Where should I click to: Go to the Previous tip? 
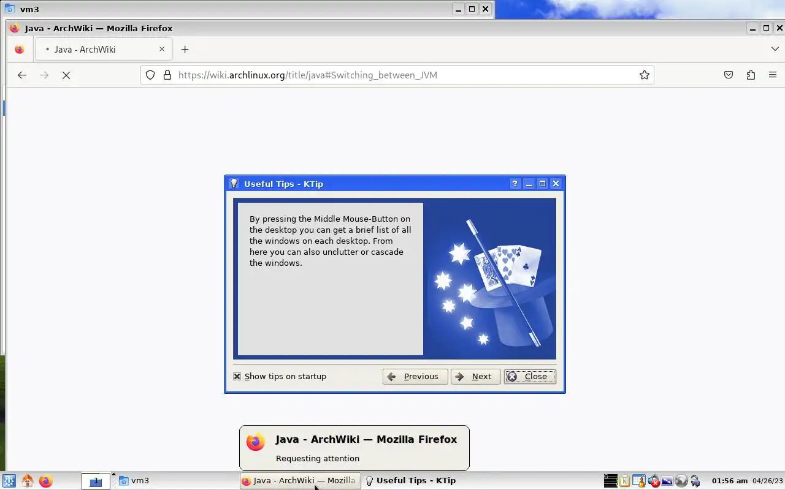pyautogui.click(x=415, y=377)
